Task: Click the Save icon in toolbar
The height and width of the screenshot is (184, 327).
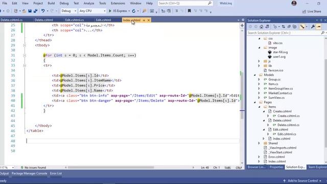Action: pyautogui.click(x=30, y=11)
